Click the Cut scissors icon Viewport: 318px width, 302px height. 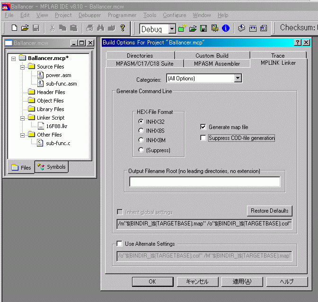pyautogui.click(x=53, y=28)
